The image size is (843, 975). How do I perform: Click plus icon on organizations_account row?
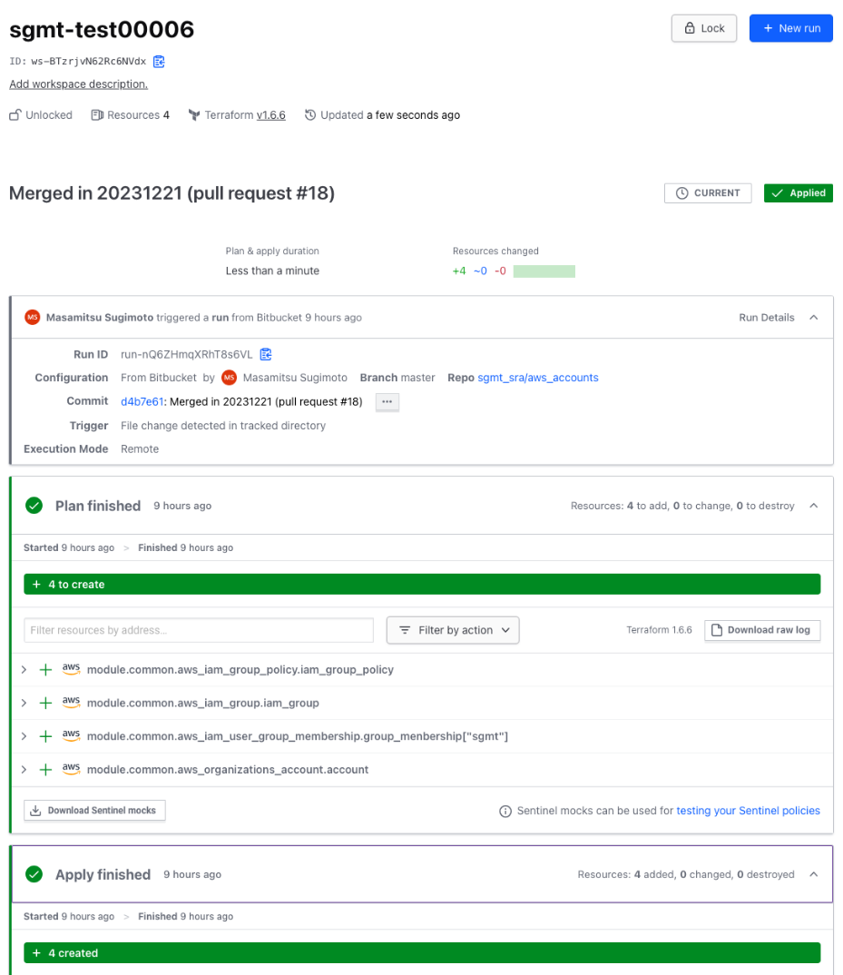tap(45, 770)
